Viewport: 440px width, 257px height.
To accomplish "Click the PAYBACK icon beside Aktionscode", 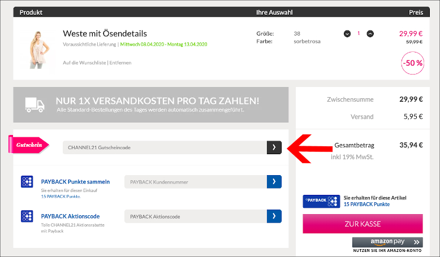I will tap(27, 216).
